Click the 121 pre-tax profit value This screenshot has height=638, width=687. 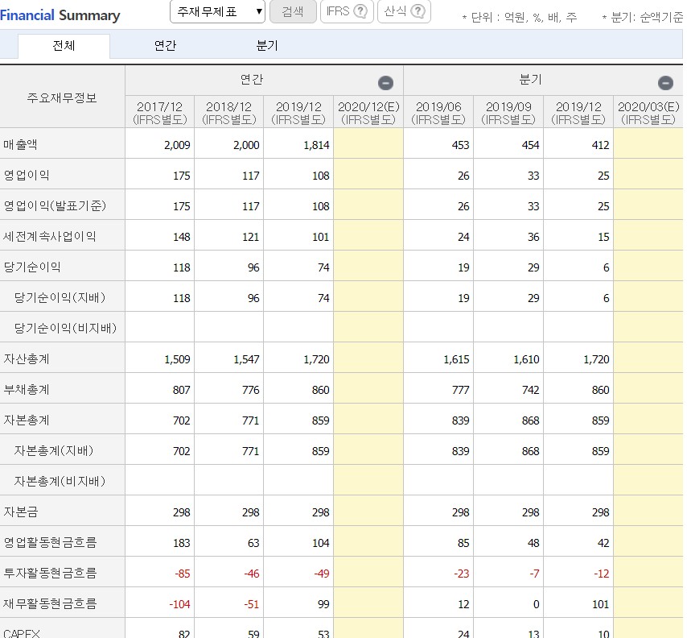pos(251,237)
